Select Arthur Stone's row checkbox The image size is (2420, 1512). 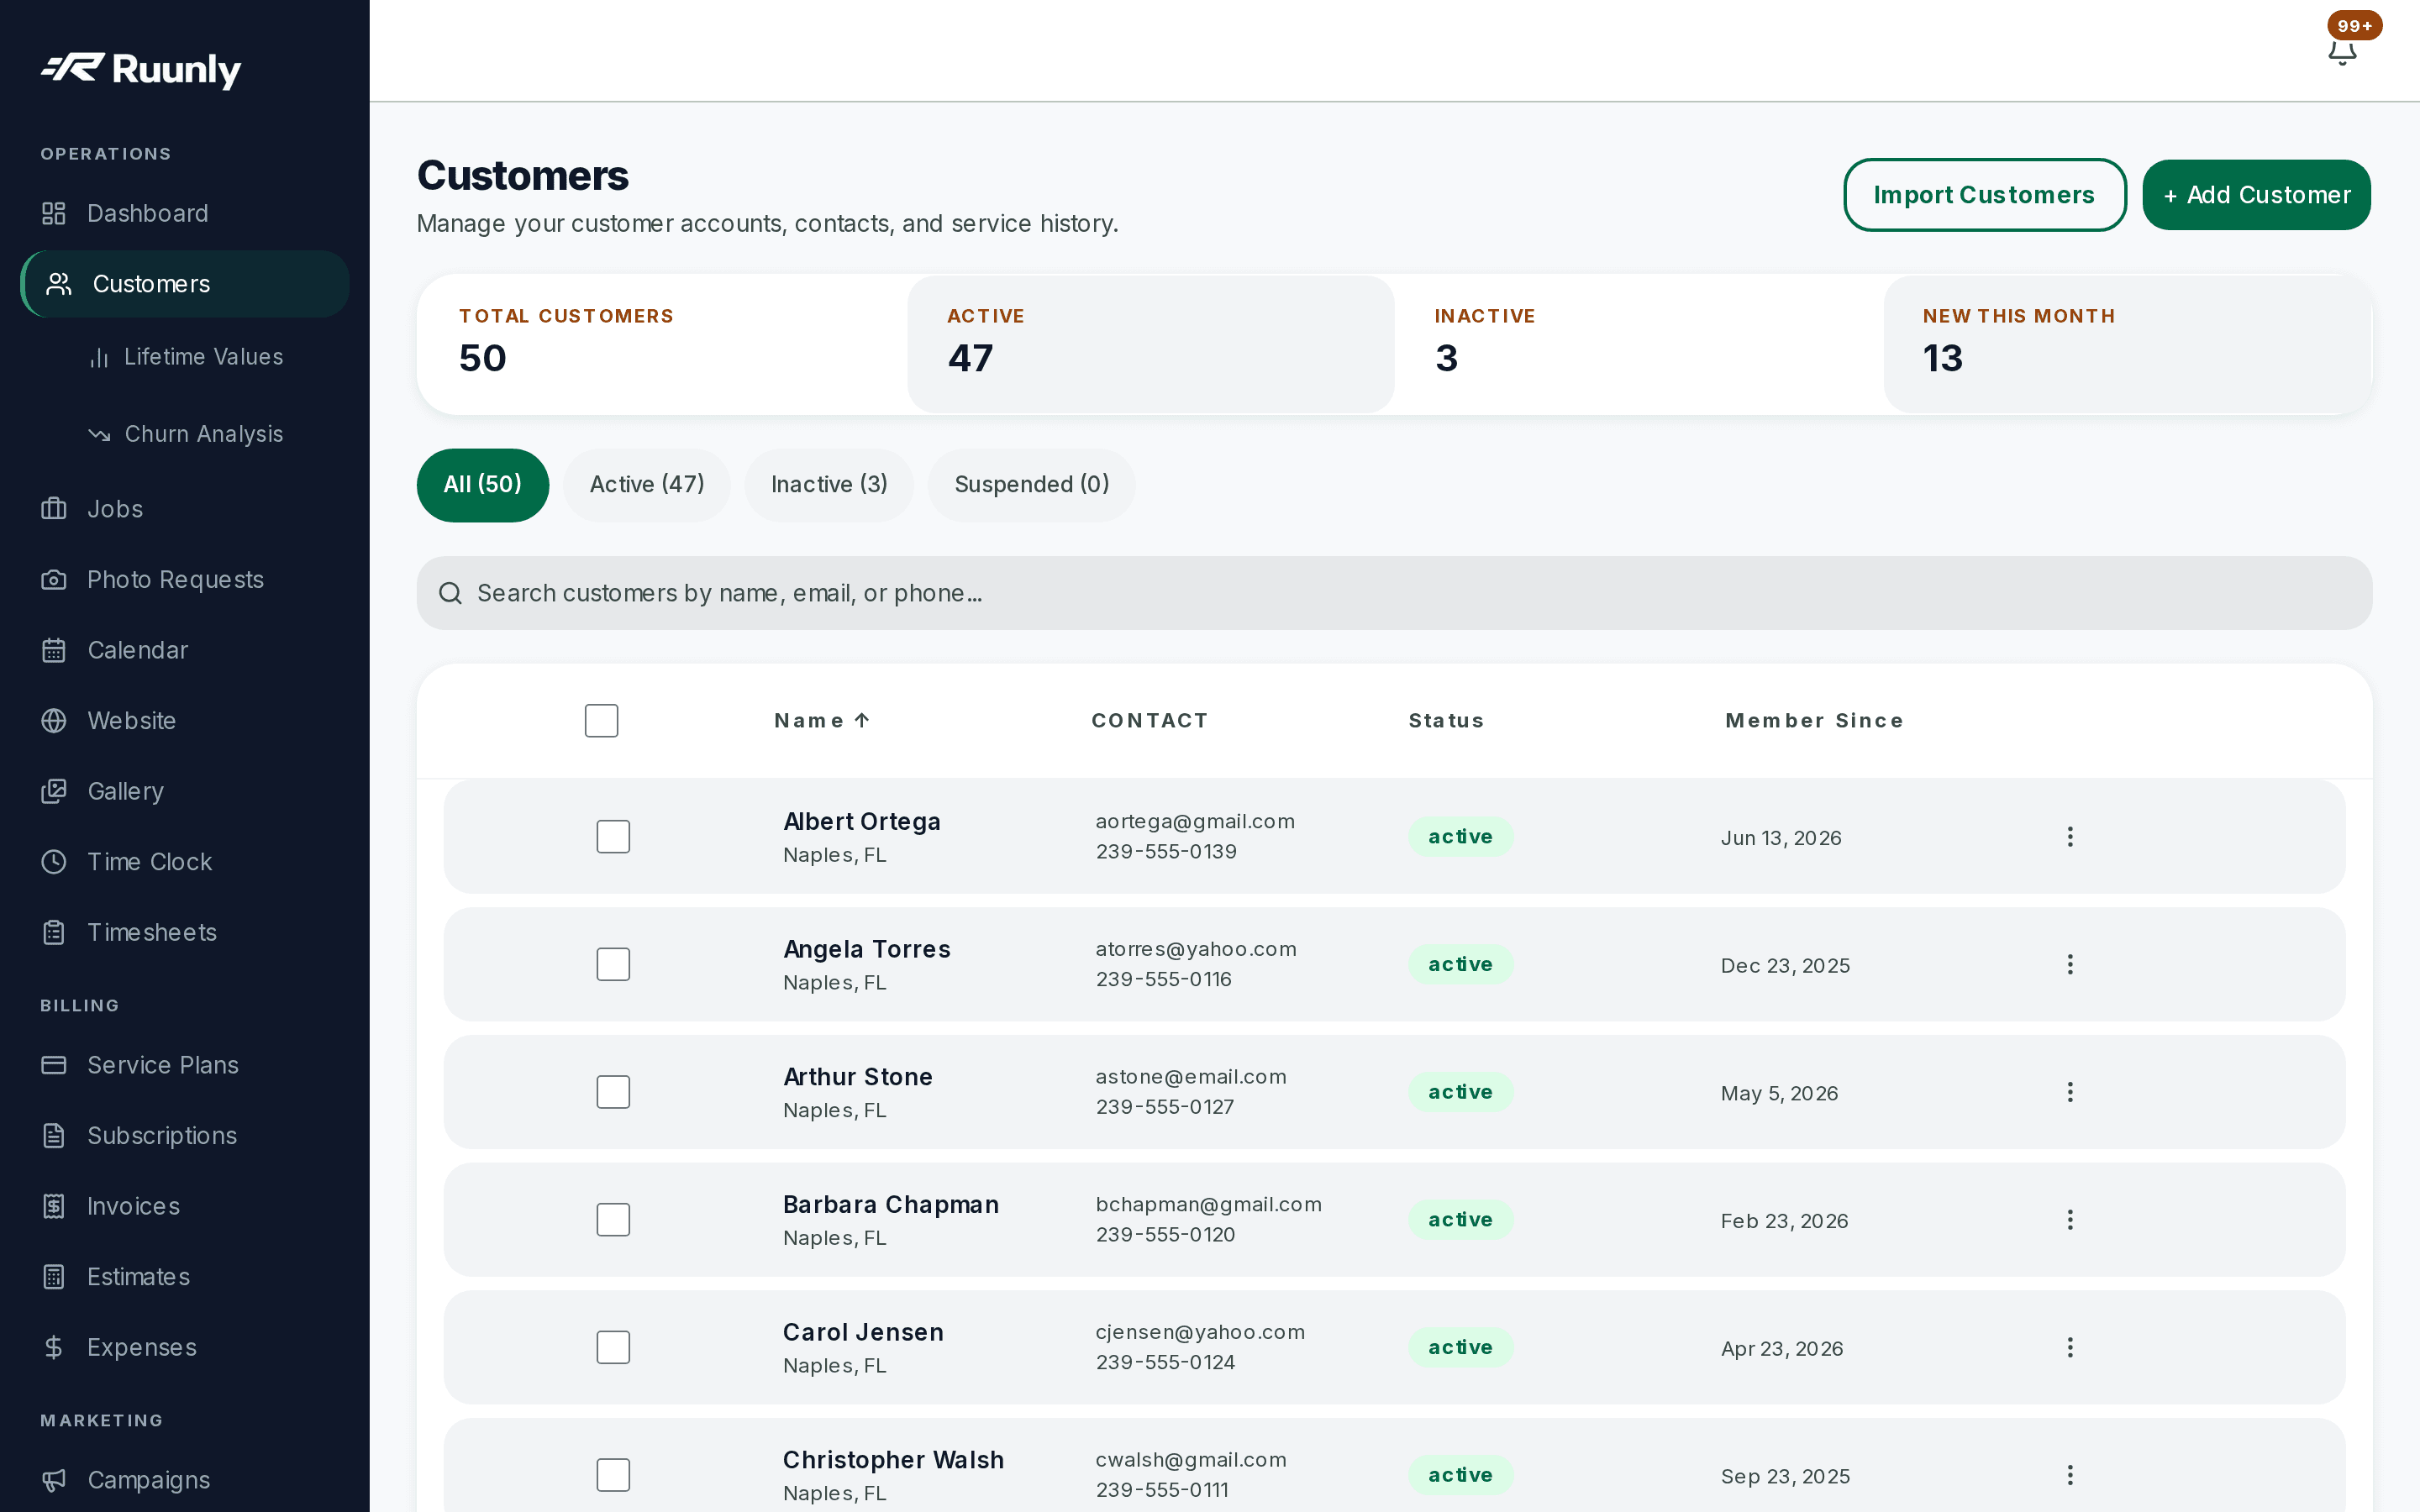point(613,1092)
